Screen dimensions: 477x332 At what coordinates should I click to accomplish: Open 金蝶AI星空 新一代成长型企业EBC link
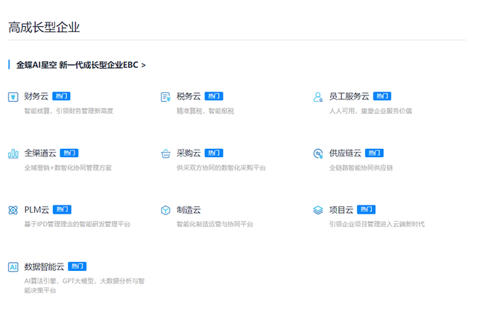click(80, 65)
